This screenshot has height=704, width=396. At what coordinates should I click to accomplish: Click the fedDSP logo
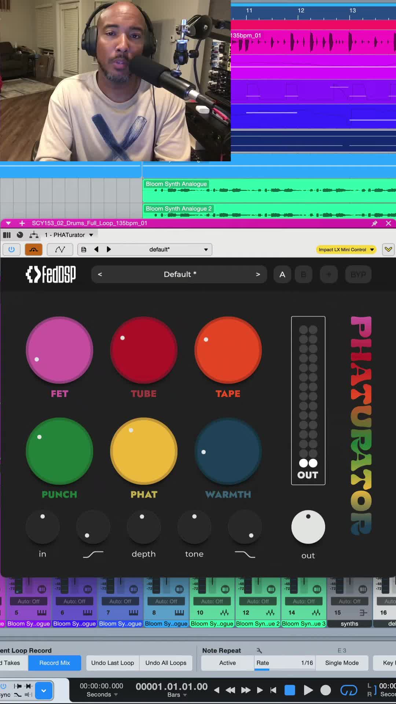click(x=51, y=274)
